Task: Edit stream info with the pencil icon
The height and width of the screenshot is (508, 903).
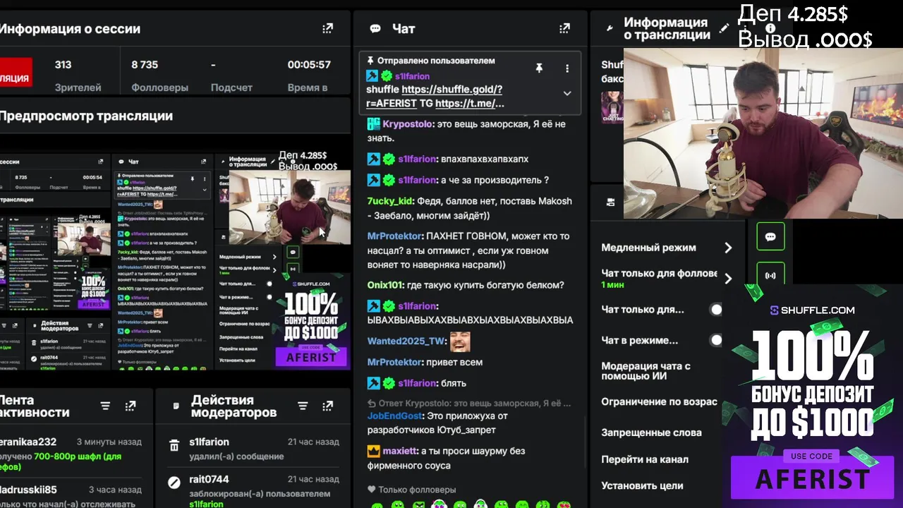Action: pos(724,29)
